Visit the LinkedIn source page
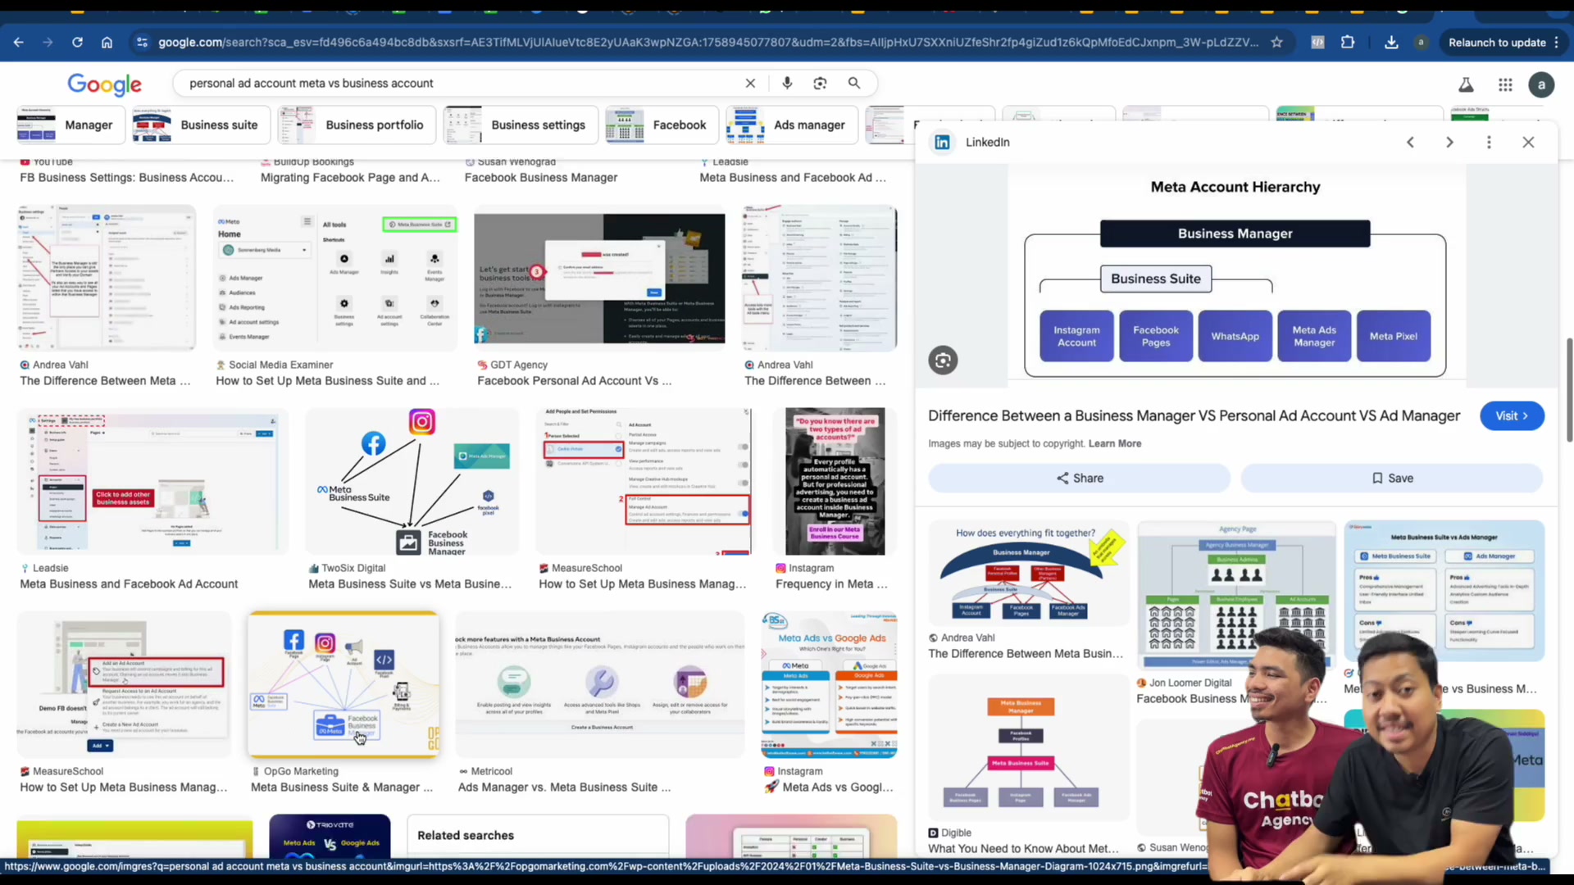The height and width of the screenshot is (885, 1574). point(1512,415)
